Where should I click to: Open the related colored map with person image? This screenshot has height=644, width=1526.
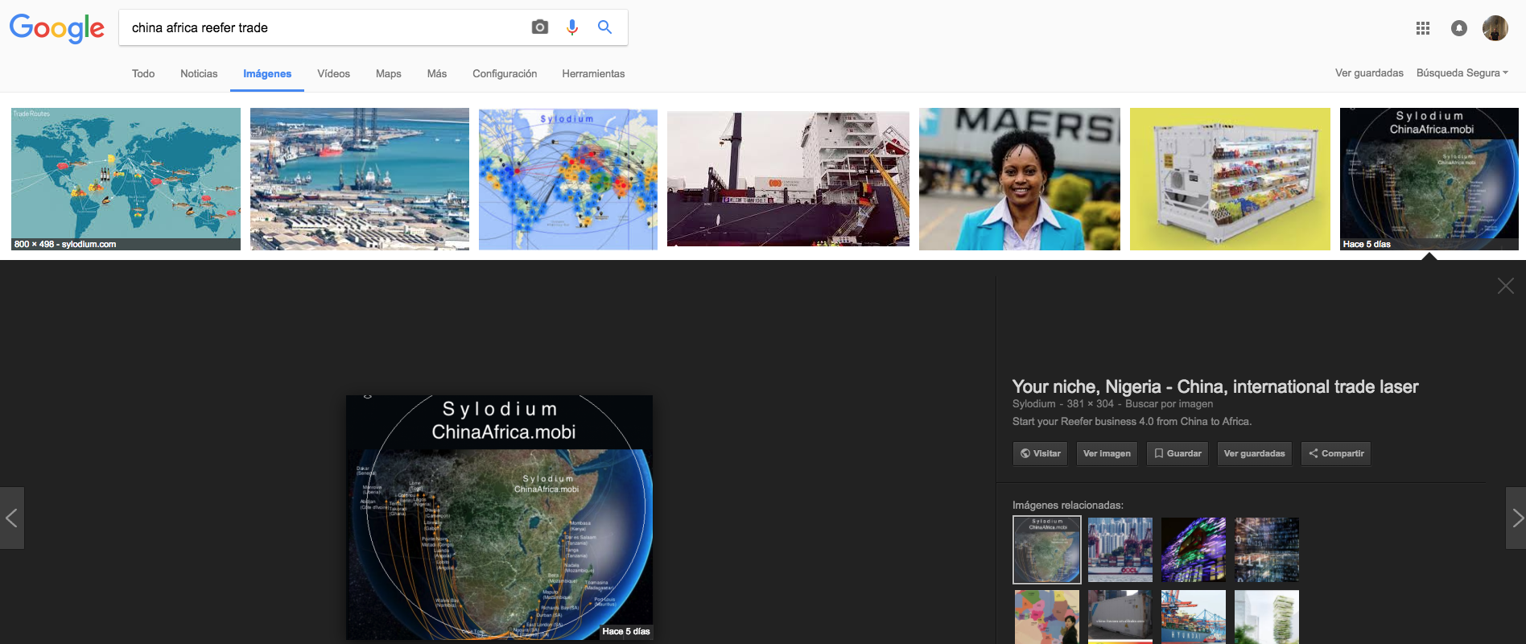[1047, 617]
